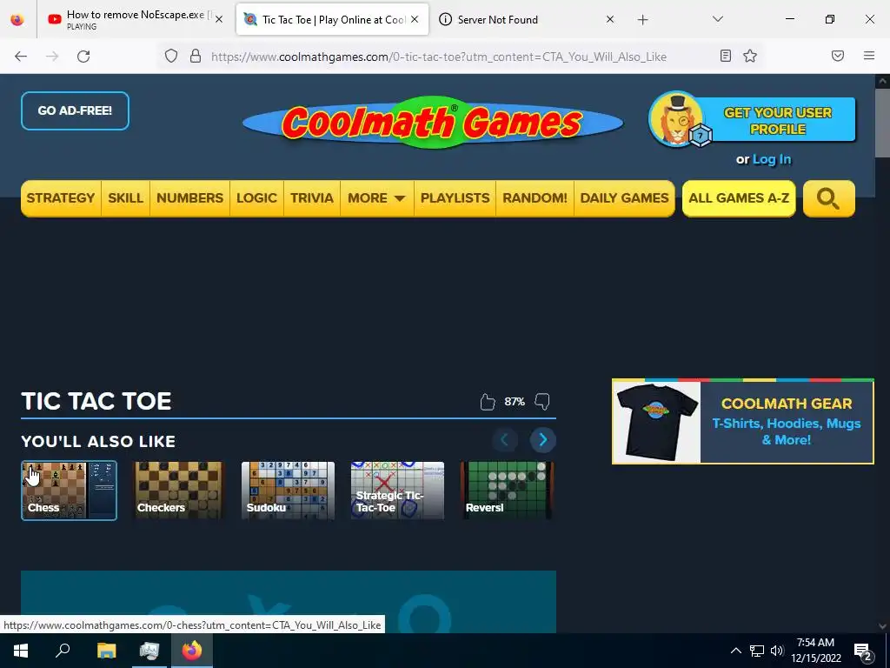
Task: Give Tic Tac Toe a thumbs down
Action: click(x=542, y=402)
